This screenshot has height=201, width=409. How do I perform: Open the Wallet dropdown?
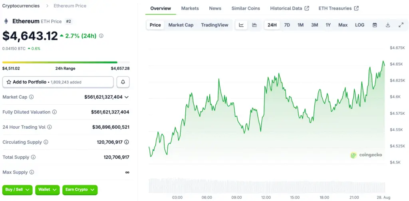coord(48,190)
